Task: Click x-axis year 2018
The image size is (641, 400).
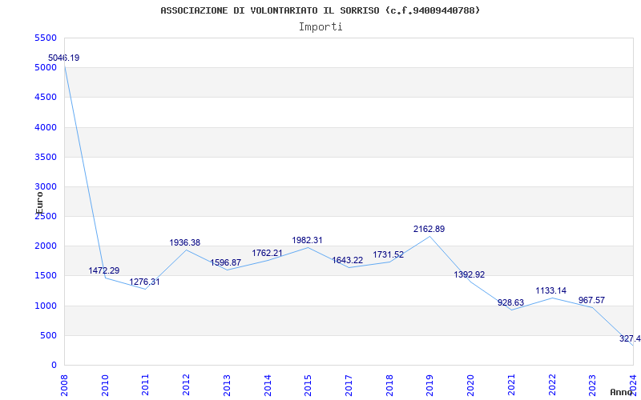Action: [x=389, y=385]
